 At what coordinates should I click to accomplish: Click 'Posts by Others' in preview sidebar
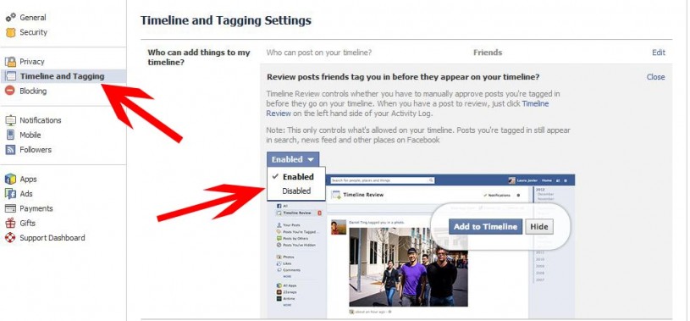[x=295, y=238]
